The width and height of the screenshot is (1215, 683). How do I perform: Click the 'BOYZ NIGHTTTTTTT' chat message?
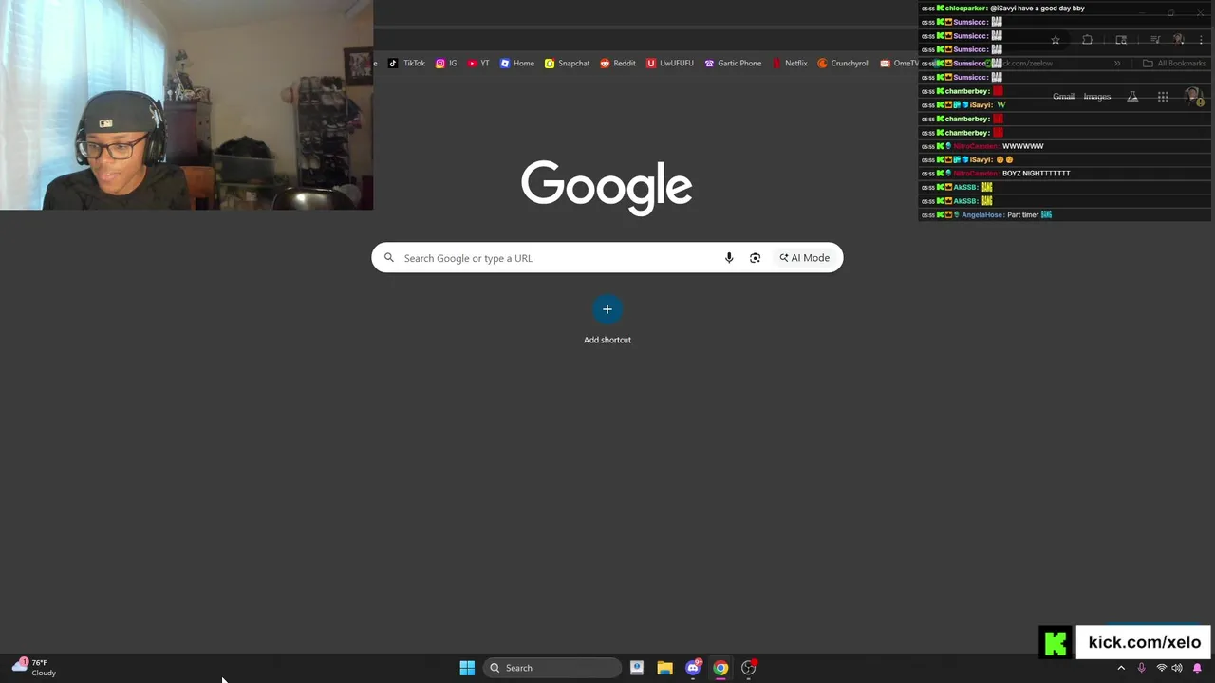(x=1037, y=174)
